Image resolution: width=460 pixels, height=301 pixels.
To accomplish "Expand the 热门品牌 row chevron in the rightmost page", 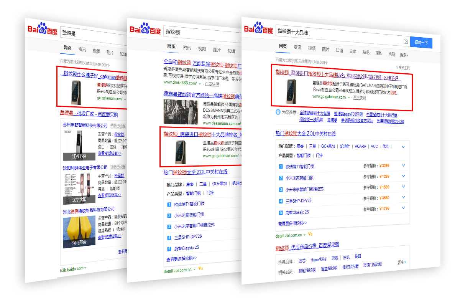I will pyautogui.click(x=403, y=147).
